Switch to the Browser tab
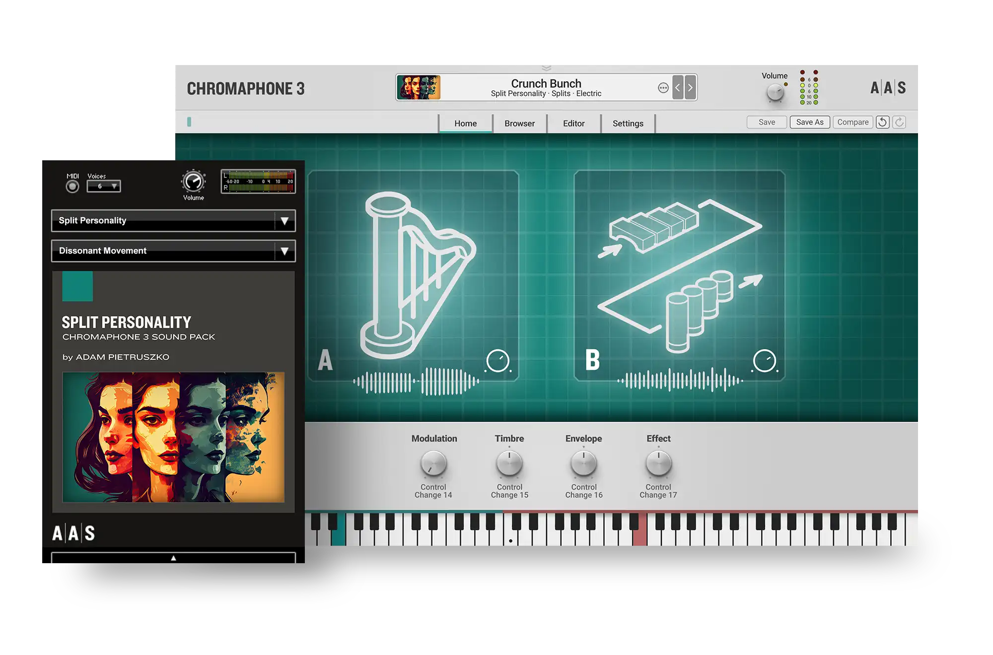Viewport: 993px width, 655px height. pos(519,124)
